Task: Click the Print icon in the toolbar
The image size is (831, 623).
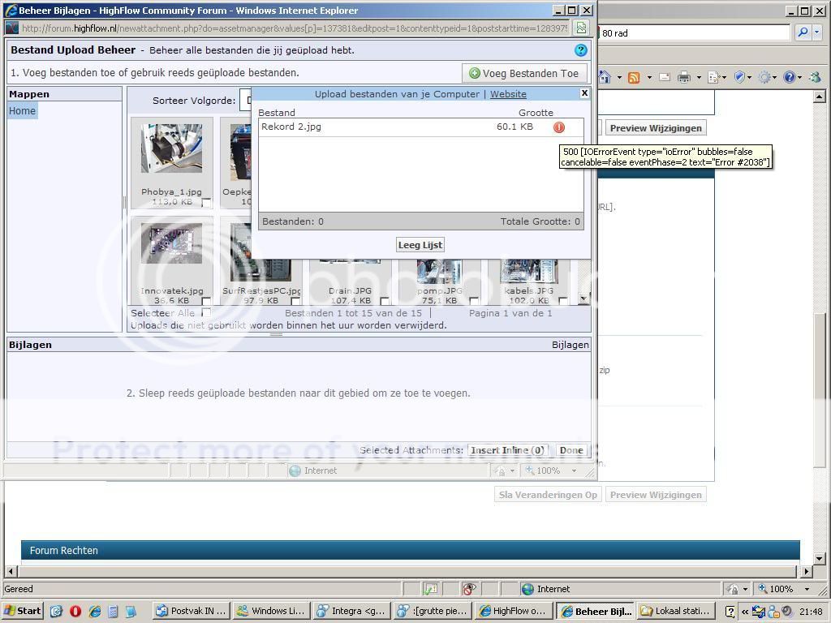Action: (685, 78)
